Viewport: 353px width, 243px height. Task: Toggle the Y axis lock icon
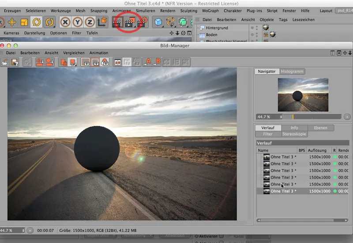click(78, 21)
